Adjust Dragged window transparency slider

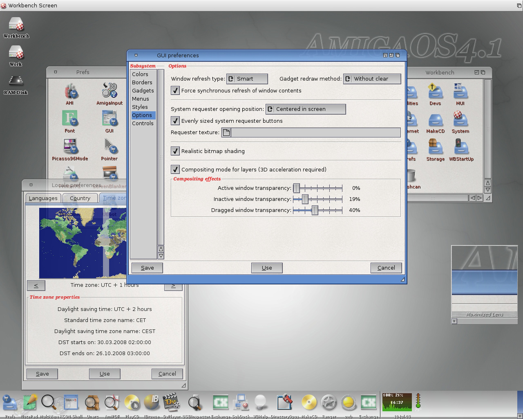pyautogui.click(x=315, y=210)
